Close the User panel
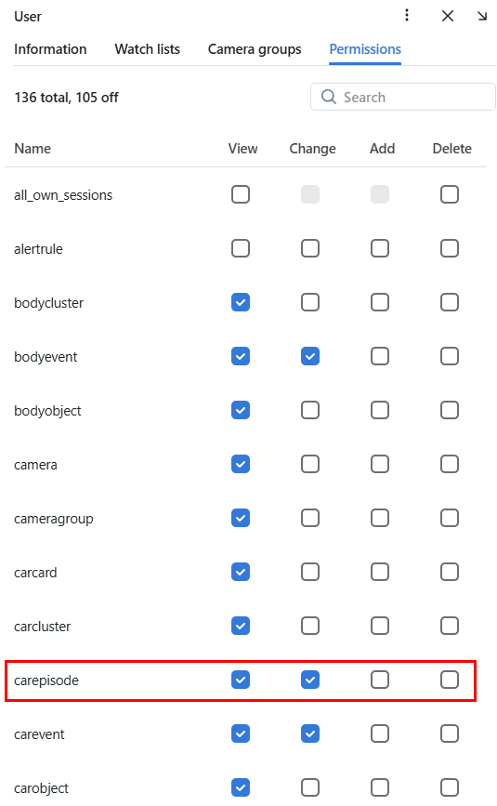The height and width of the screenshot is (806, 497). tap(448, 16)
